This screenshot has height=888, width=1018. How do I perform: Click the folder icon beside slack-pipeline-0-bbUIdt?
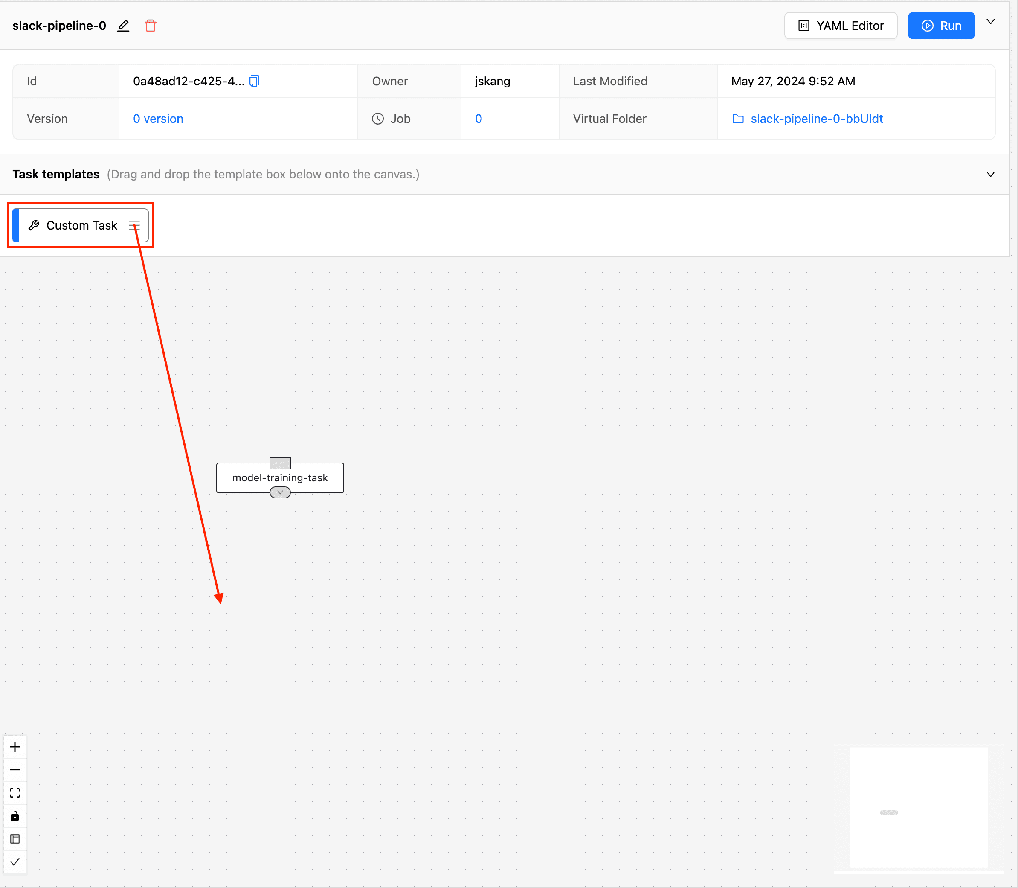[738, 119]
